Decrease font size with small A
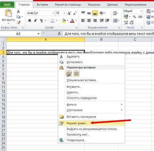This screenshot has height=151, width=154. tap(75, 13)
